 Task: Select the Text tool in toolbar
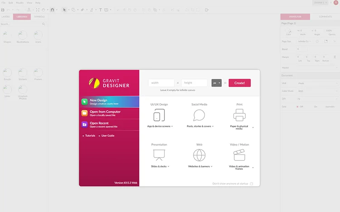tap(101, 10)
